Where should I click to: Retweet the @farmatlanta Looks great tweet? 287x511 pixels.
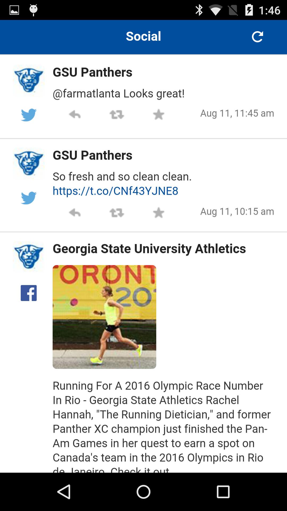pyautogui.click(x=117, y=115)
